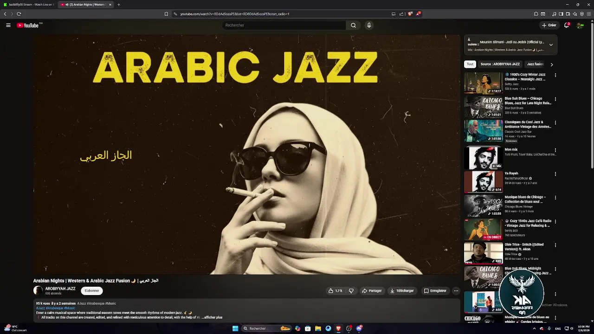Image resolution: width=594 pixels, height=334 pixels.
Task: Open Classiques du Cool Jazz thumbnail
Action: click(483, 130)
